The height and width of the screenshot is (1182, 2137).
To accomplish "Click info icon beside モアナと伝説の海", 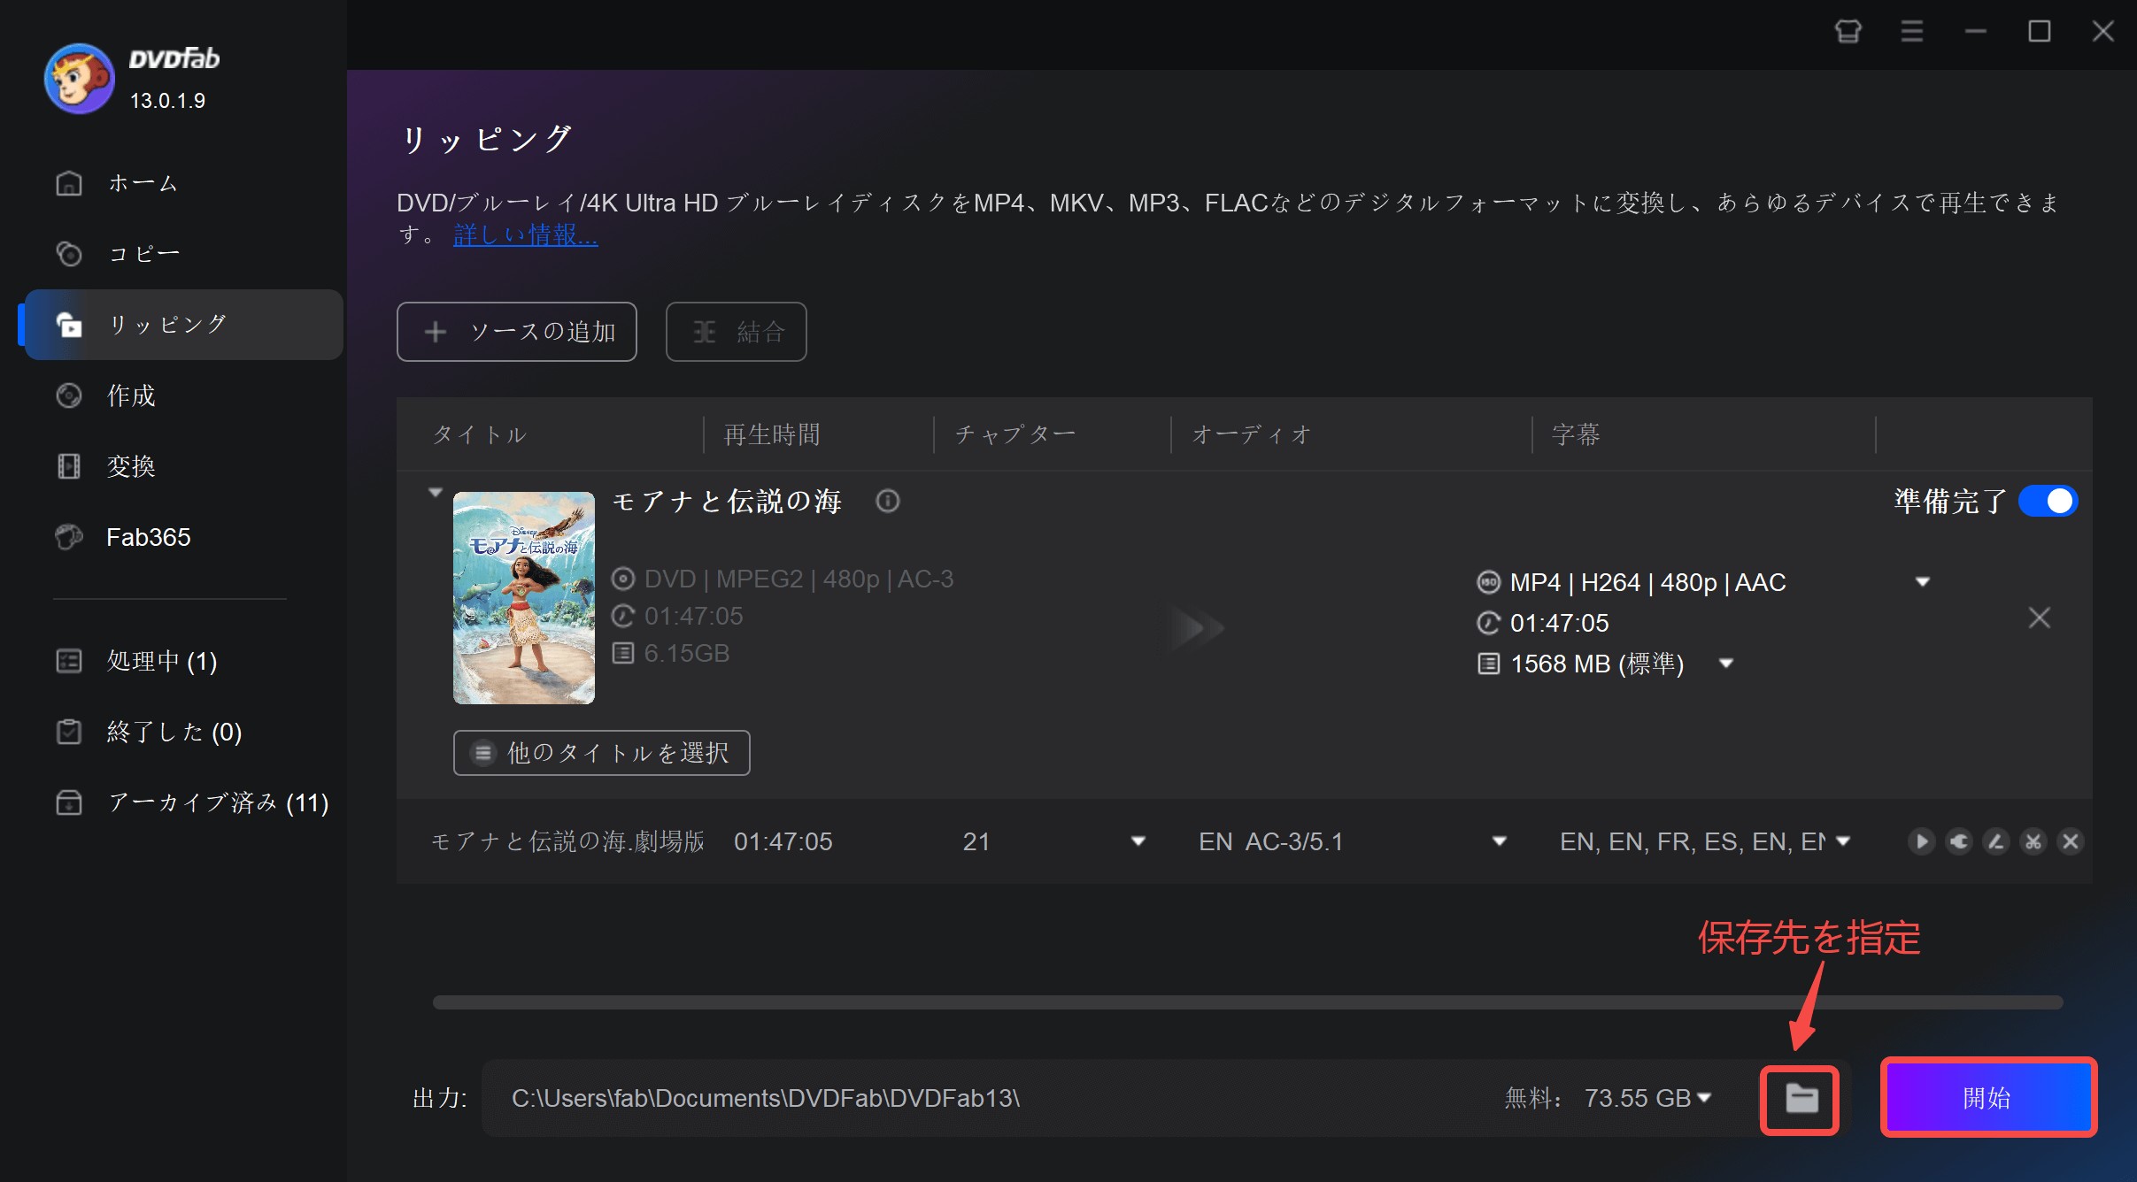I will click(887, 502).
